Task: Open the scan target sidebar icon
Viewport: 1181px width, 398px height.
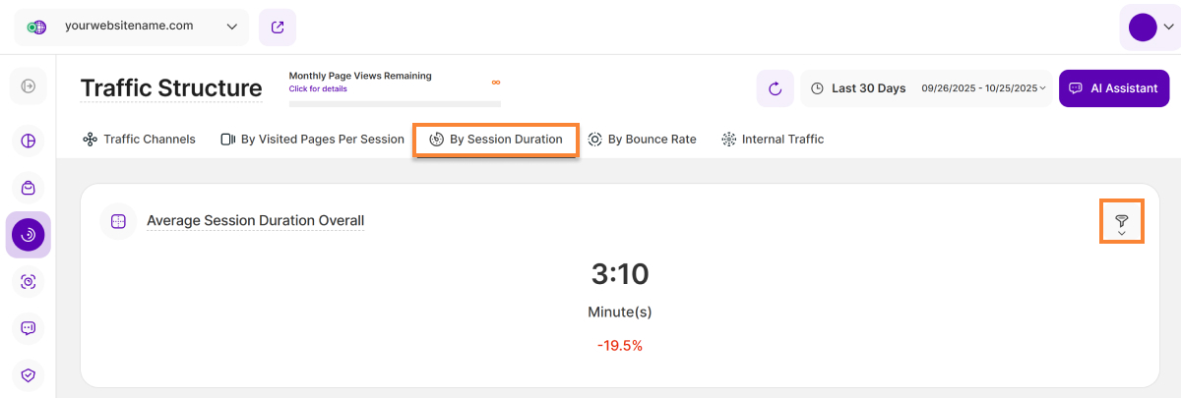Action: coord(28,282)
